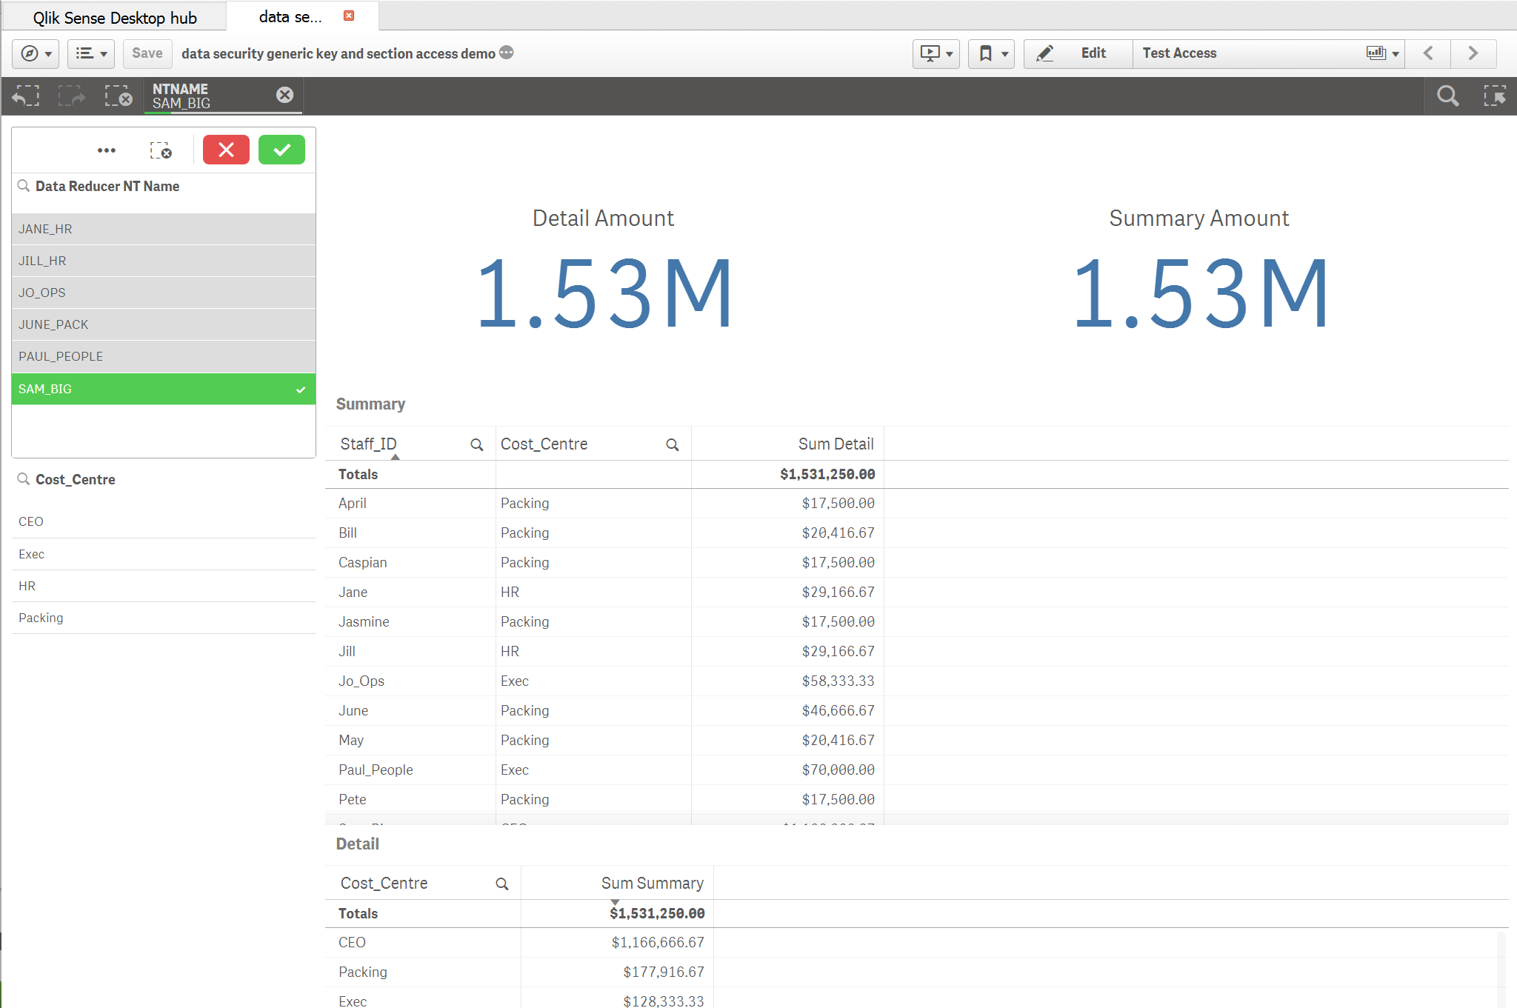Open listbox more options ellipsis

[x=107, y=150]
